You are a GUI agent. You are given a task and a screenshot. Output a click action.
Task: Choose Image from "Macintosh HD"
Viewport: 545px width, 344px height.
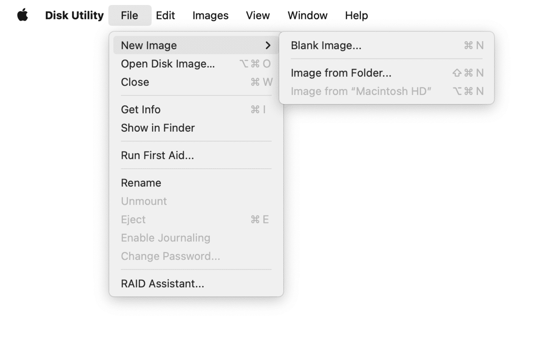tap(361, 91)
